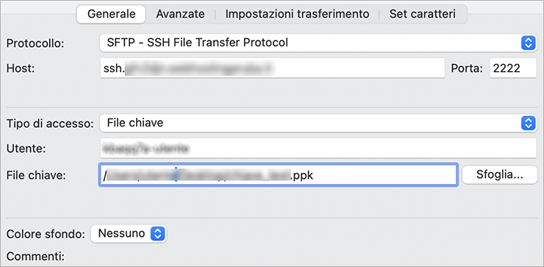Open the Set caratteri tab
Image resolution: width=544 pixels, height=267 pixels.
(x=422, y=14)
